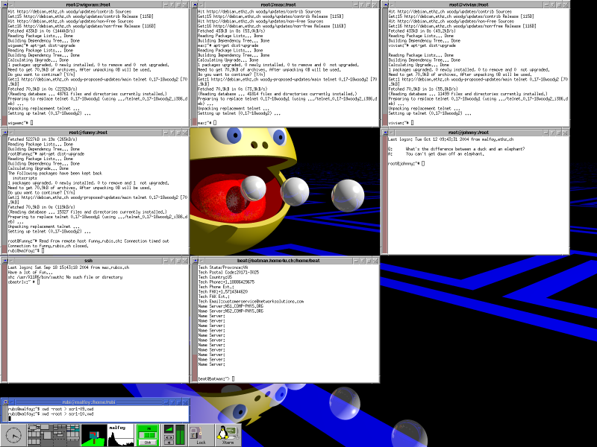
Task: Shade the root@johnny window with triangle button
Action: coord(552,133)
